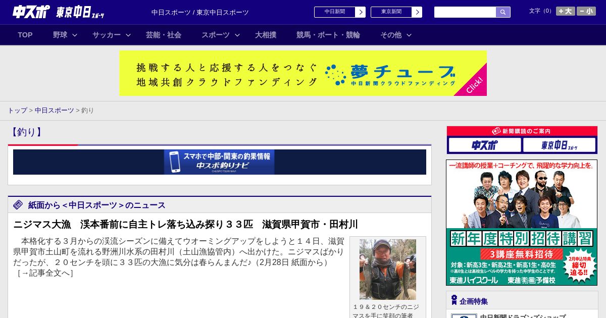
Task: Click the arrow next to 中日新聞
Action: [x=361, y=12]
